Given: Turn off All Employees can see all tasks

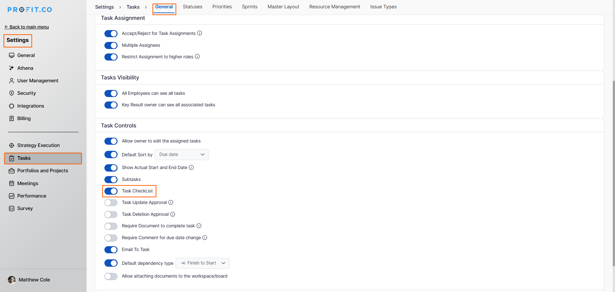Looking at the screenshot, I should [x=111, y=93].
